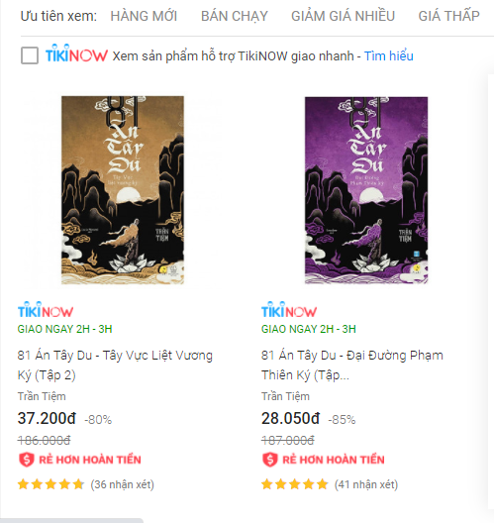Click the star rating with 36 nhận xét
Viewport: 494px width, 523px height.
click(x=51, y=484)
